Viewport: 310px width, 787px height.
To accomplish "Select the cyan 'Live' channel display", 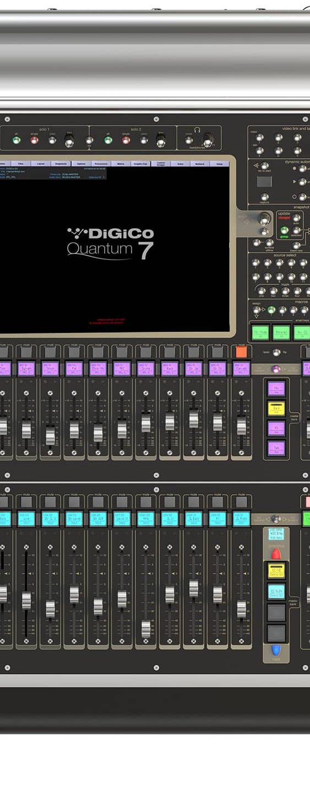I will (x=26, y=519).
